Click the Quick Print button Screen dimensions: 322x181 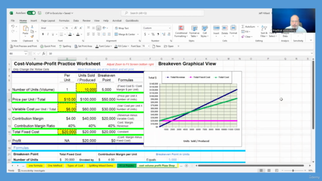point(48,46)
